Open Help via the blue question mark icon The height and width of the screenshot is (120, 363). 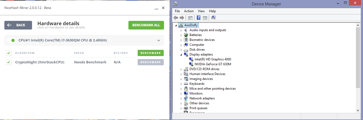[x=199, y=18]
